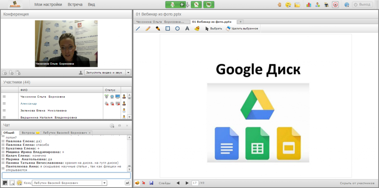Click the presenter video thumbnail
The width and height of the screenshot is (379, 188).
click(66, 44)
